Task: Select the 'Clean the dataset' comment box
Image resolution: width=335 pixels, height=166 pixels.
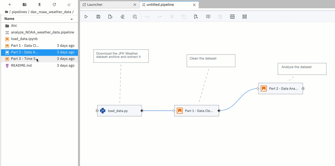Action: pyautogui.click(x=211, y=61)
